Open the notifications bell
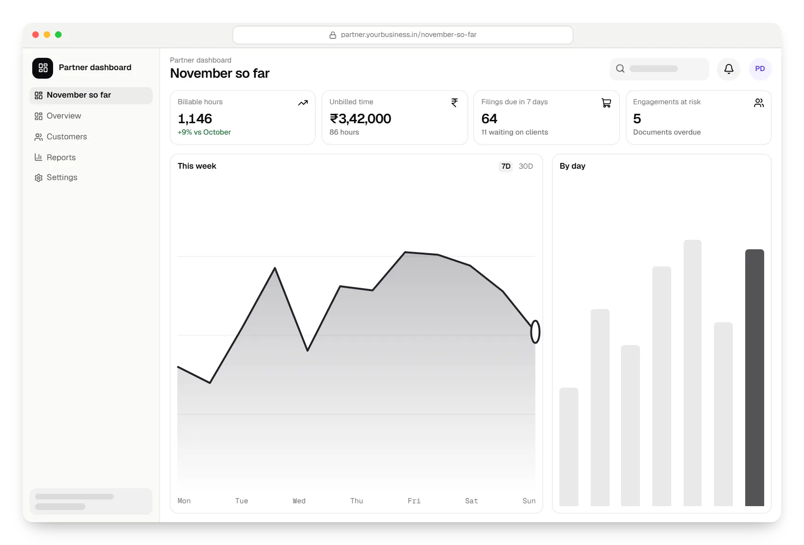Image resolution: width=804 pixels, height=545 pixels. point(729,69)
